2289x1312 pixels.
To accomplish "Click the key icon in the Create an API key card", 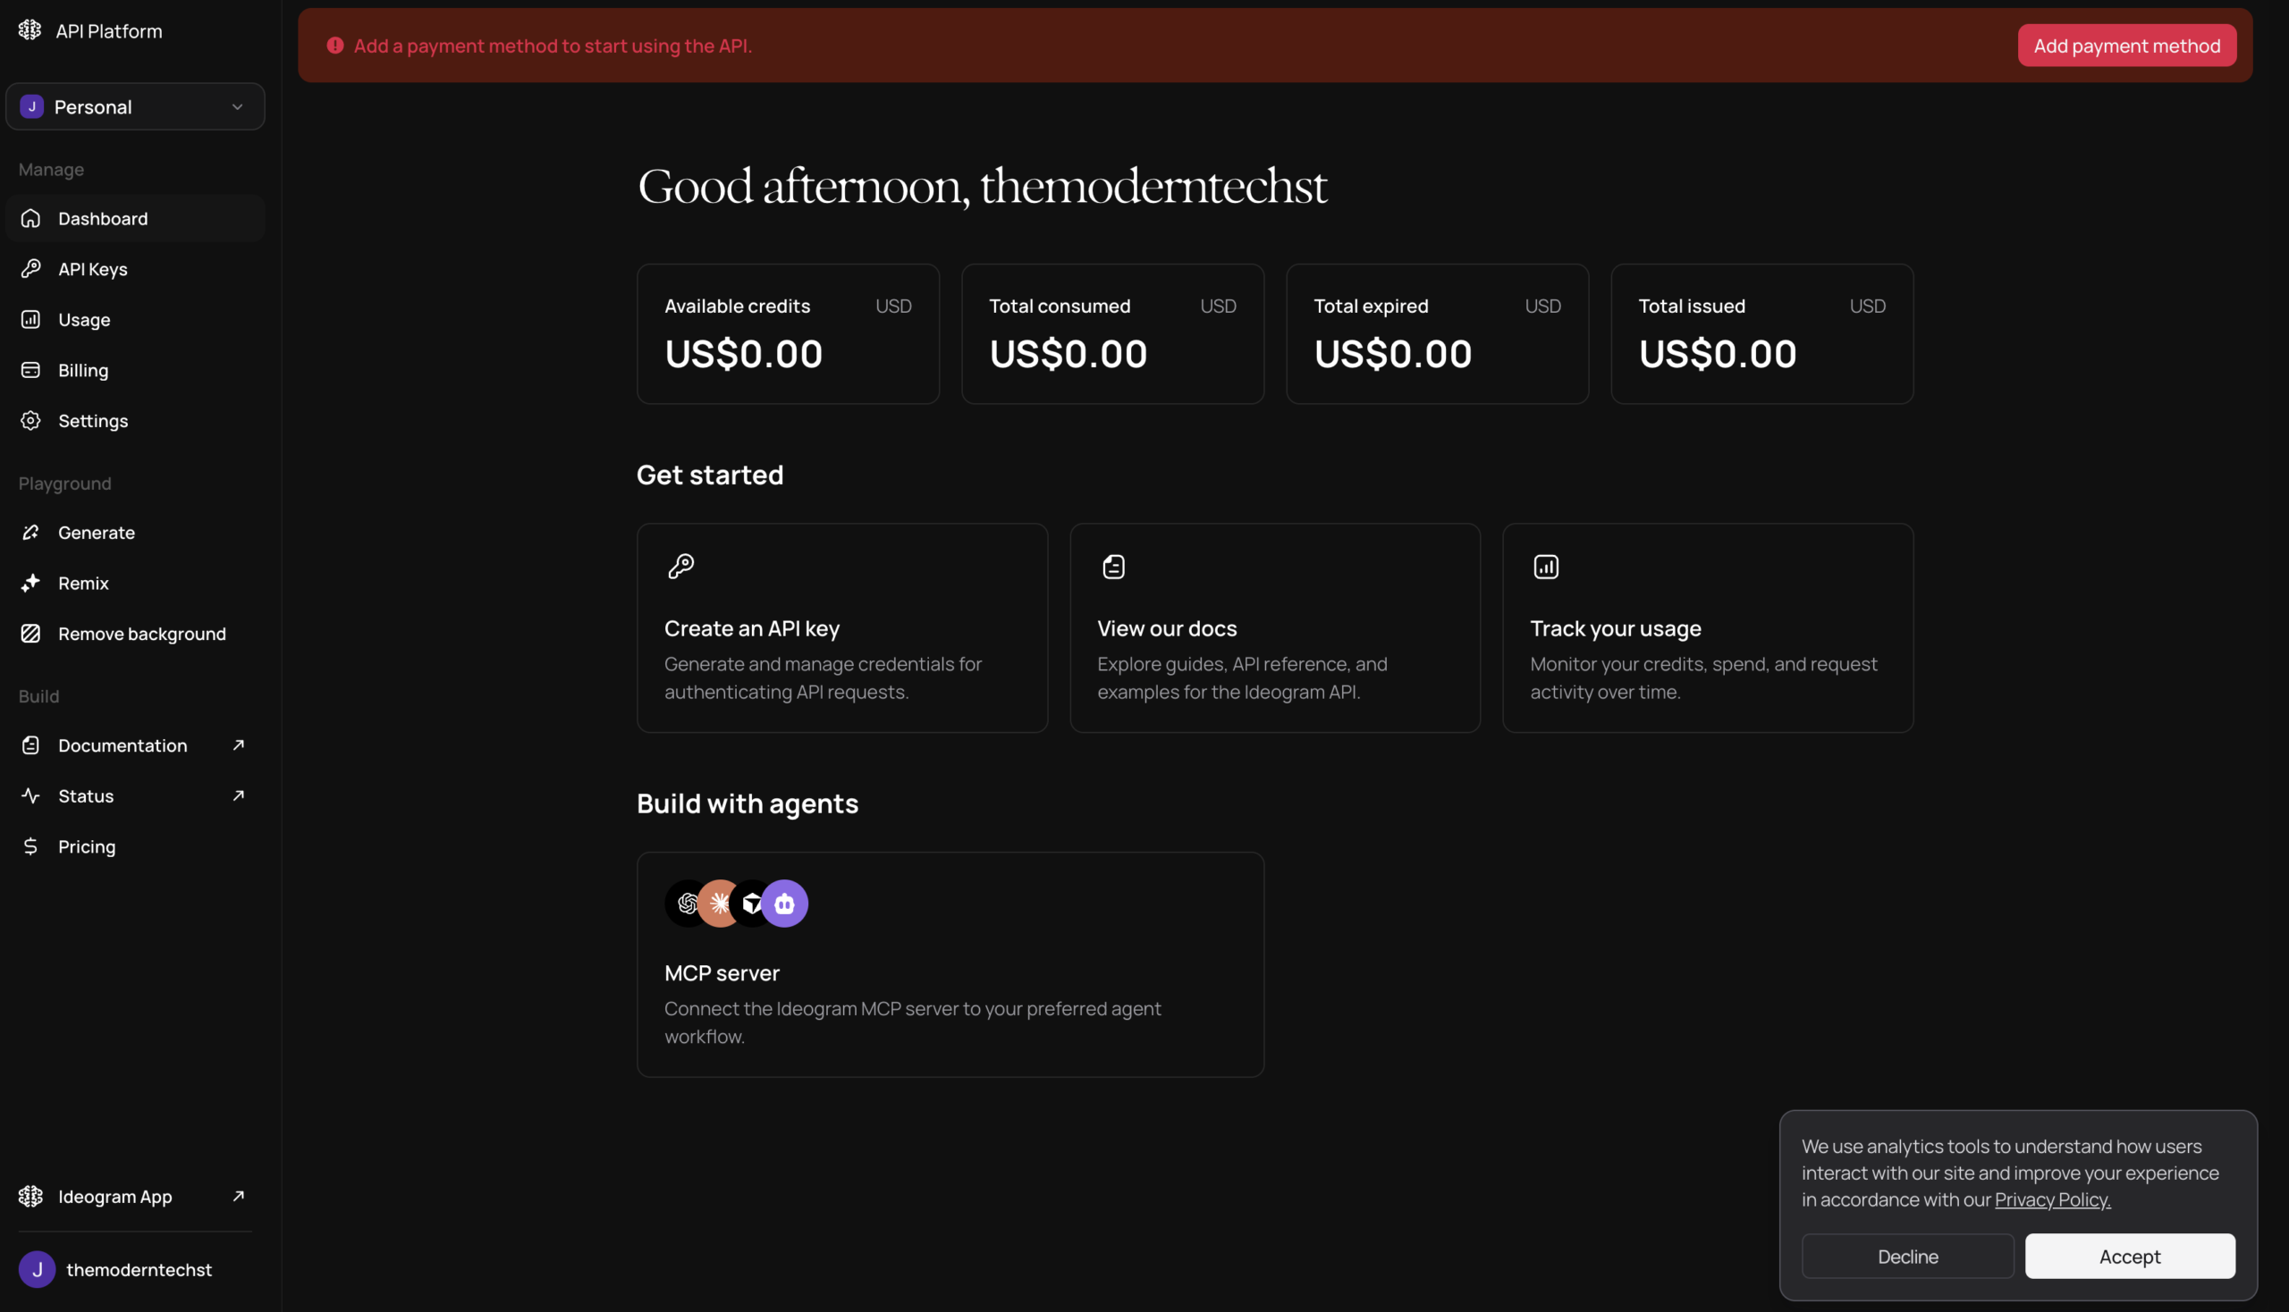I will (x=680, y=566).
